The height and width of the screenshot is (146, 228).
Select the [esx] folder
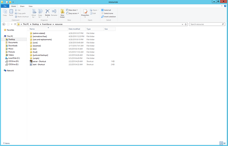(x=33, y=49)
